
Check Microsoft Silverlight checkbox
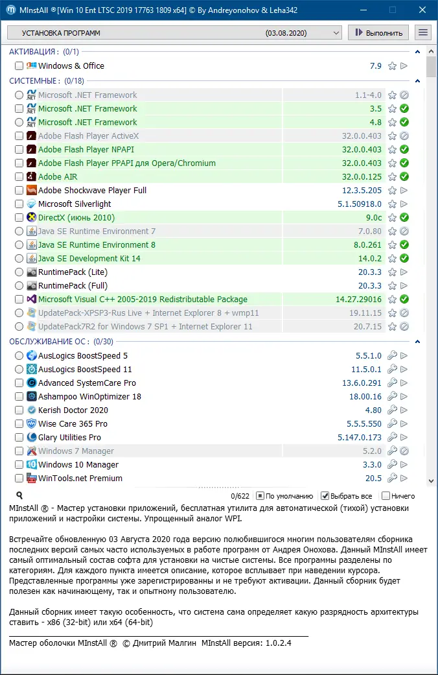tap(19, 204)
